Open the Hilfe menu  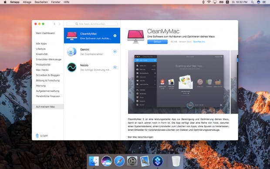tap(67, 2)
